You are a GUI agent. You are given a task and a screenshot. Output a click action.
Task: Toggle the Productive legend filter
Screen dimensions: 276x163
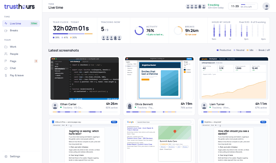pyautogui.click(x=224, y=50)
